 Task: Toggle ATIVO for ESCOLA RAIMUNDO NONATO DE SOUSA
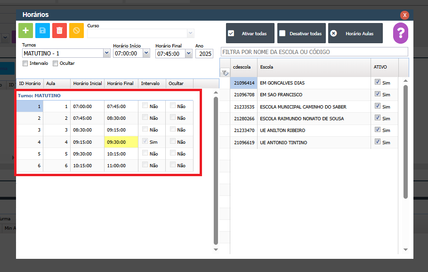pyautogui.click(x=378, y=117)
